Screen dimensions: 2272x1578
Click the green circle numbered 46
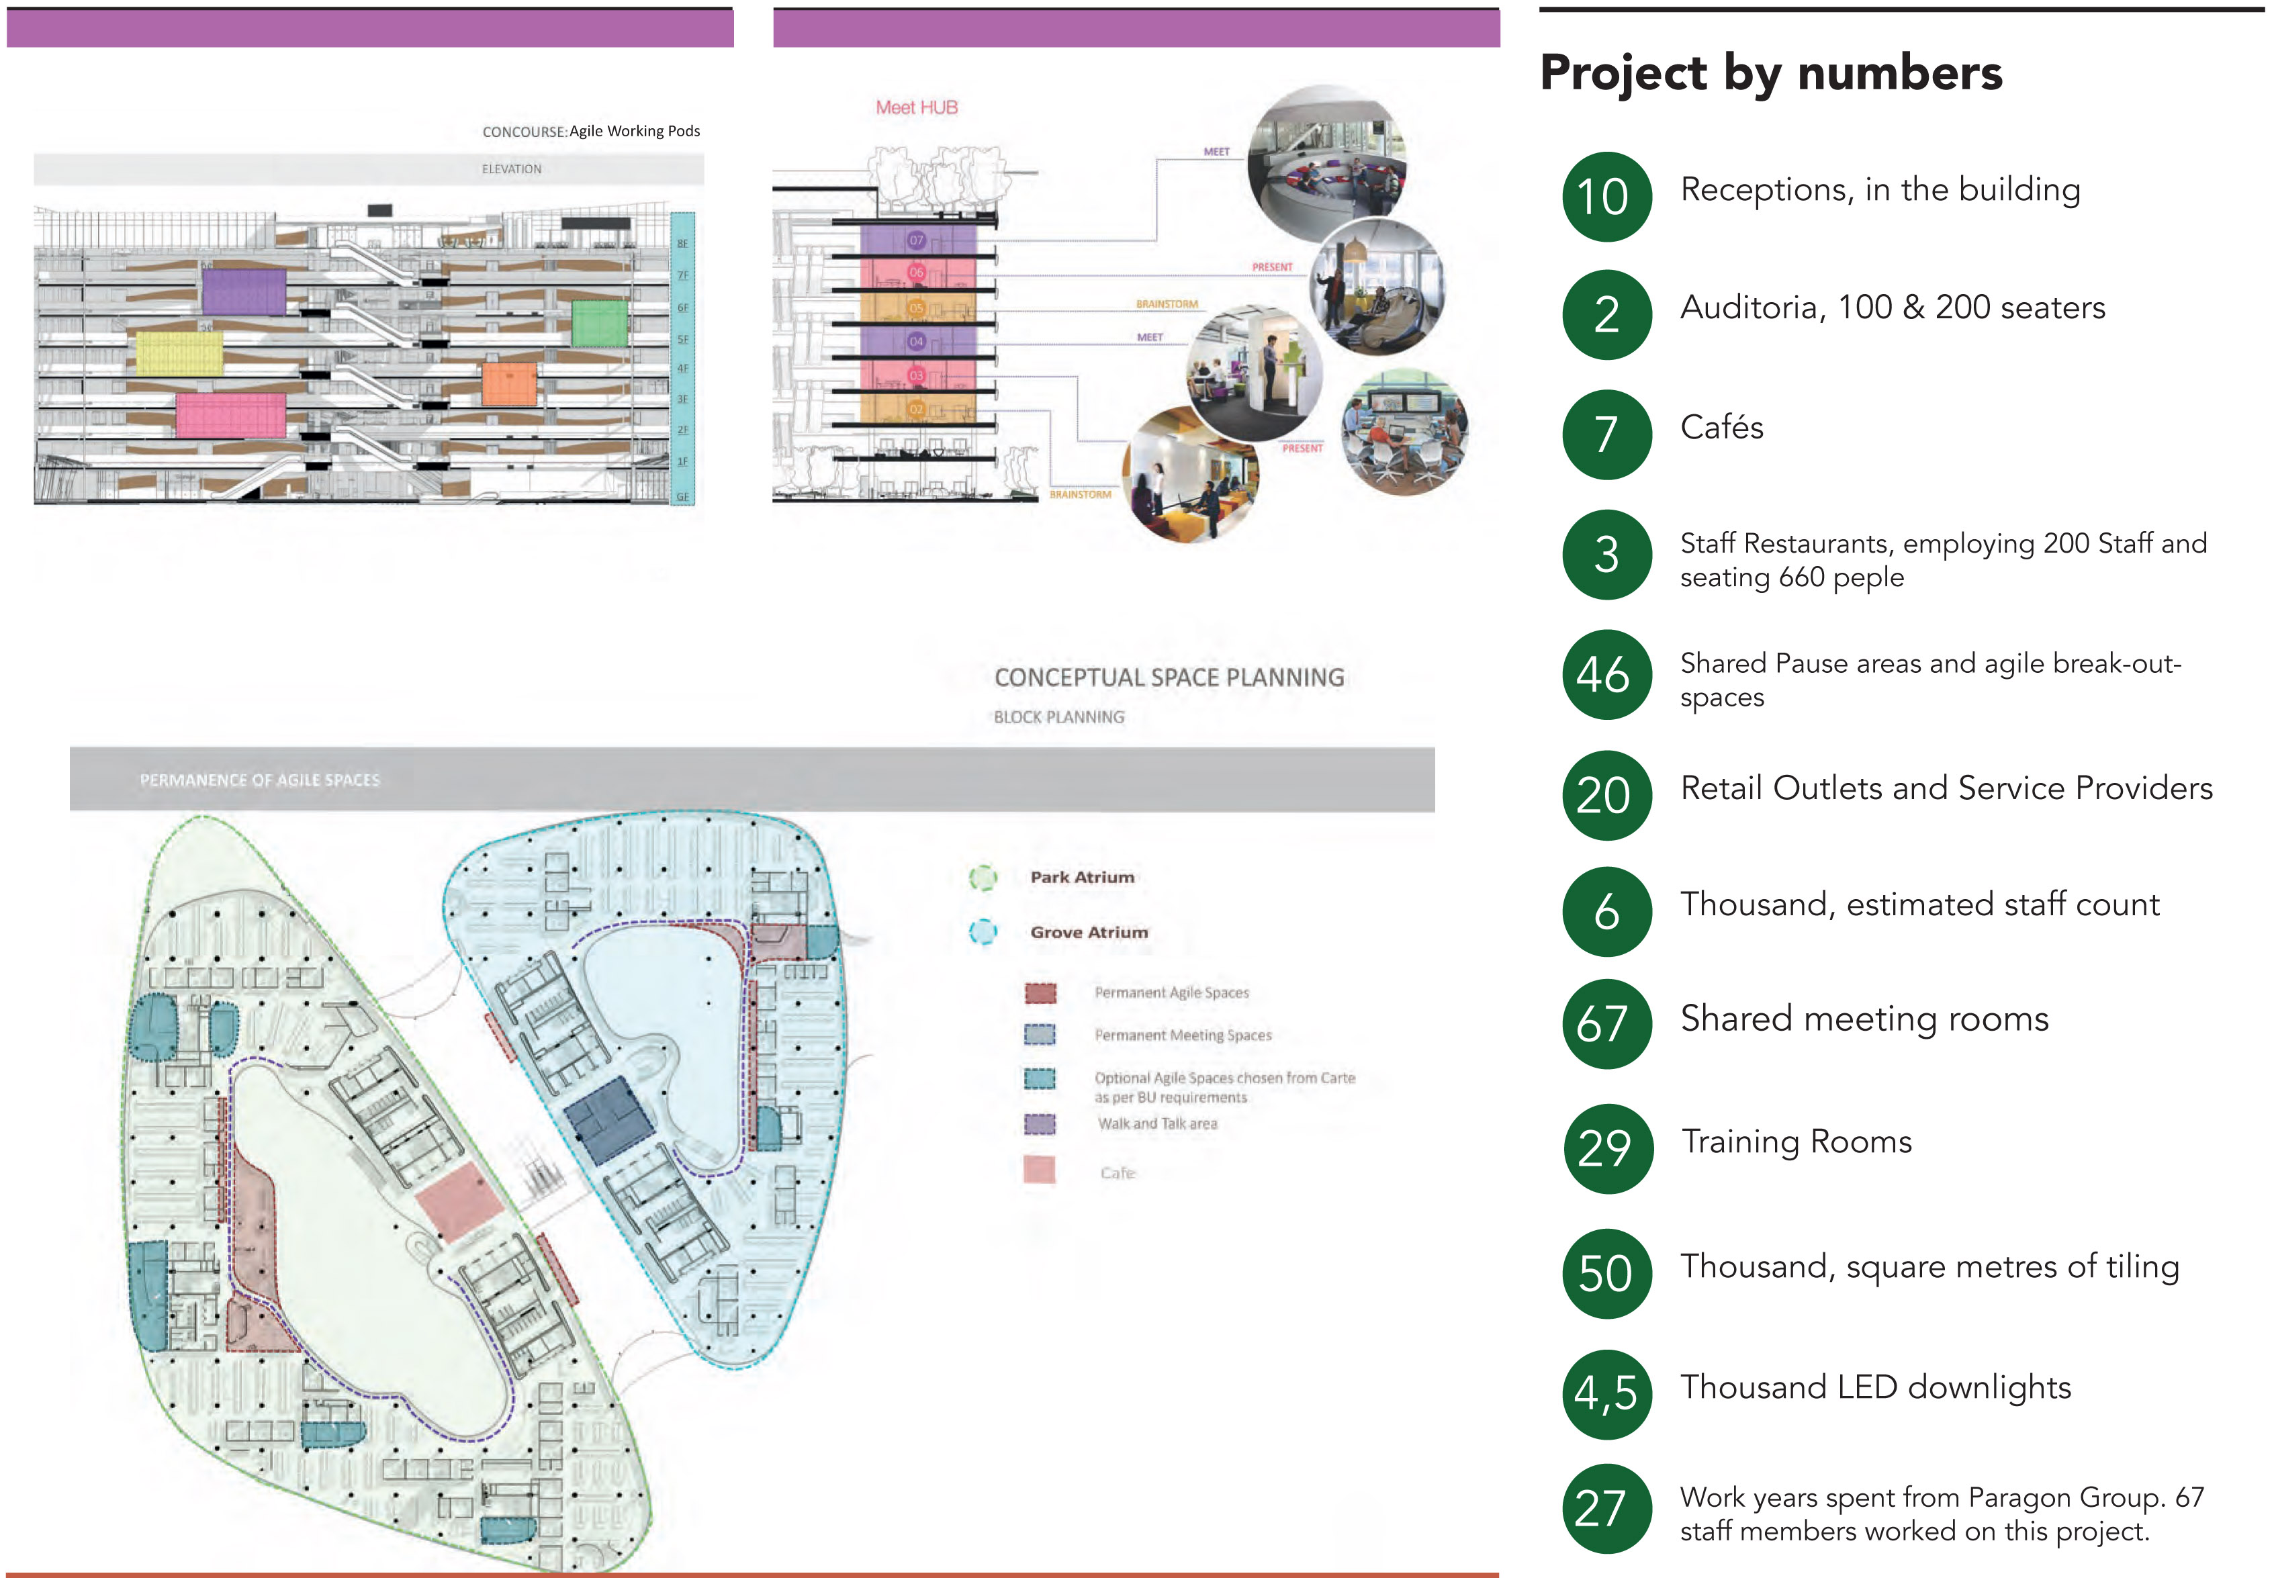[1606, 674]
